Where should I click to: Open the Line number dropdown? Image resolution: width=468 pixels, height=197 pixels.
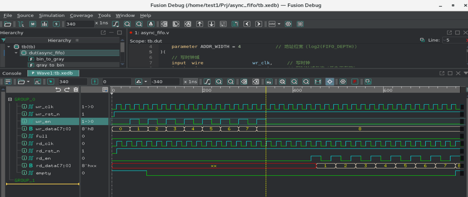coord(445,40)
